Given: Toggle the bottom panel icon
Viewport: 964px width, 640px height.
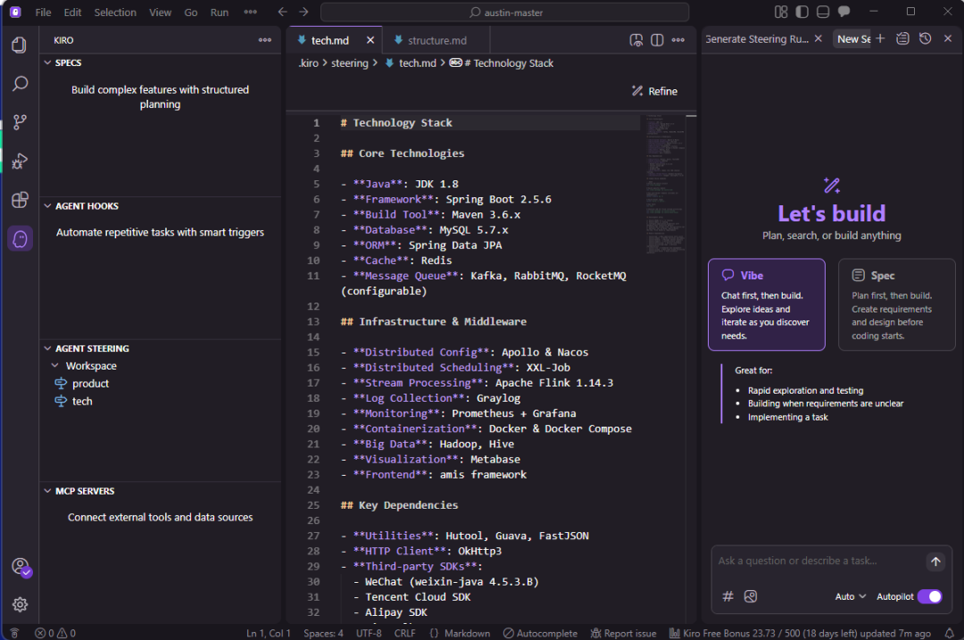Looking at the screenshot, I should point(823,12).
